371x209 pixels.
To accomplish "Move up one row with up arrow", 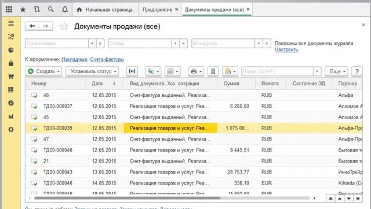I will pyautogui.click(x=340, y=199).
